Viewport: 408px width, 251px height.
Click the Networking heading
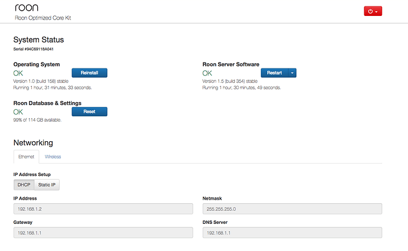coord(33,143)
